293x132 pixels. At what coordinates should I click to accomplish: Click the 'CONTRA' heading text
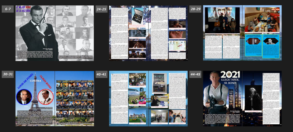coord(35,81)
